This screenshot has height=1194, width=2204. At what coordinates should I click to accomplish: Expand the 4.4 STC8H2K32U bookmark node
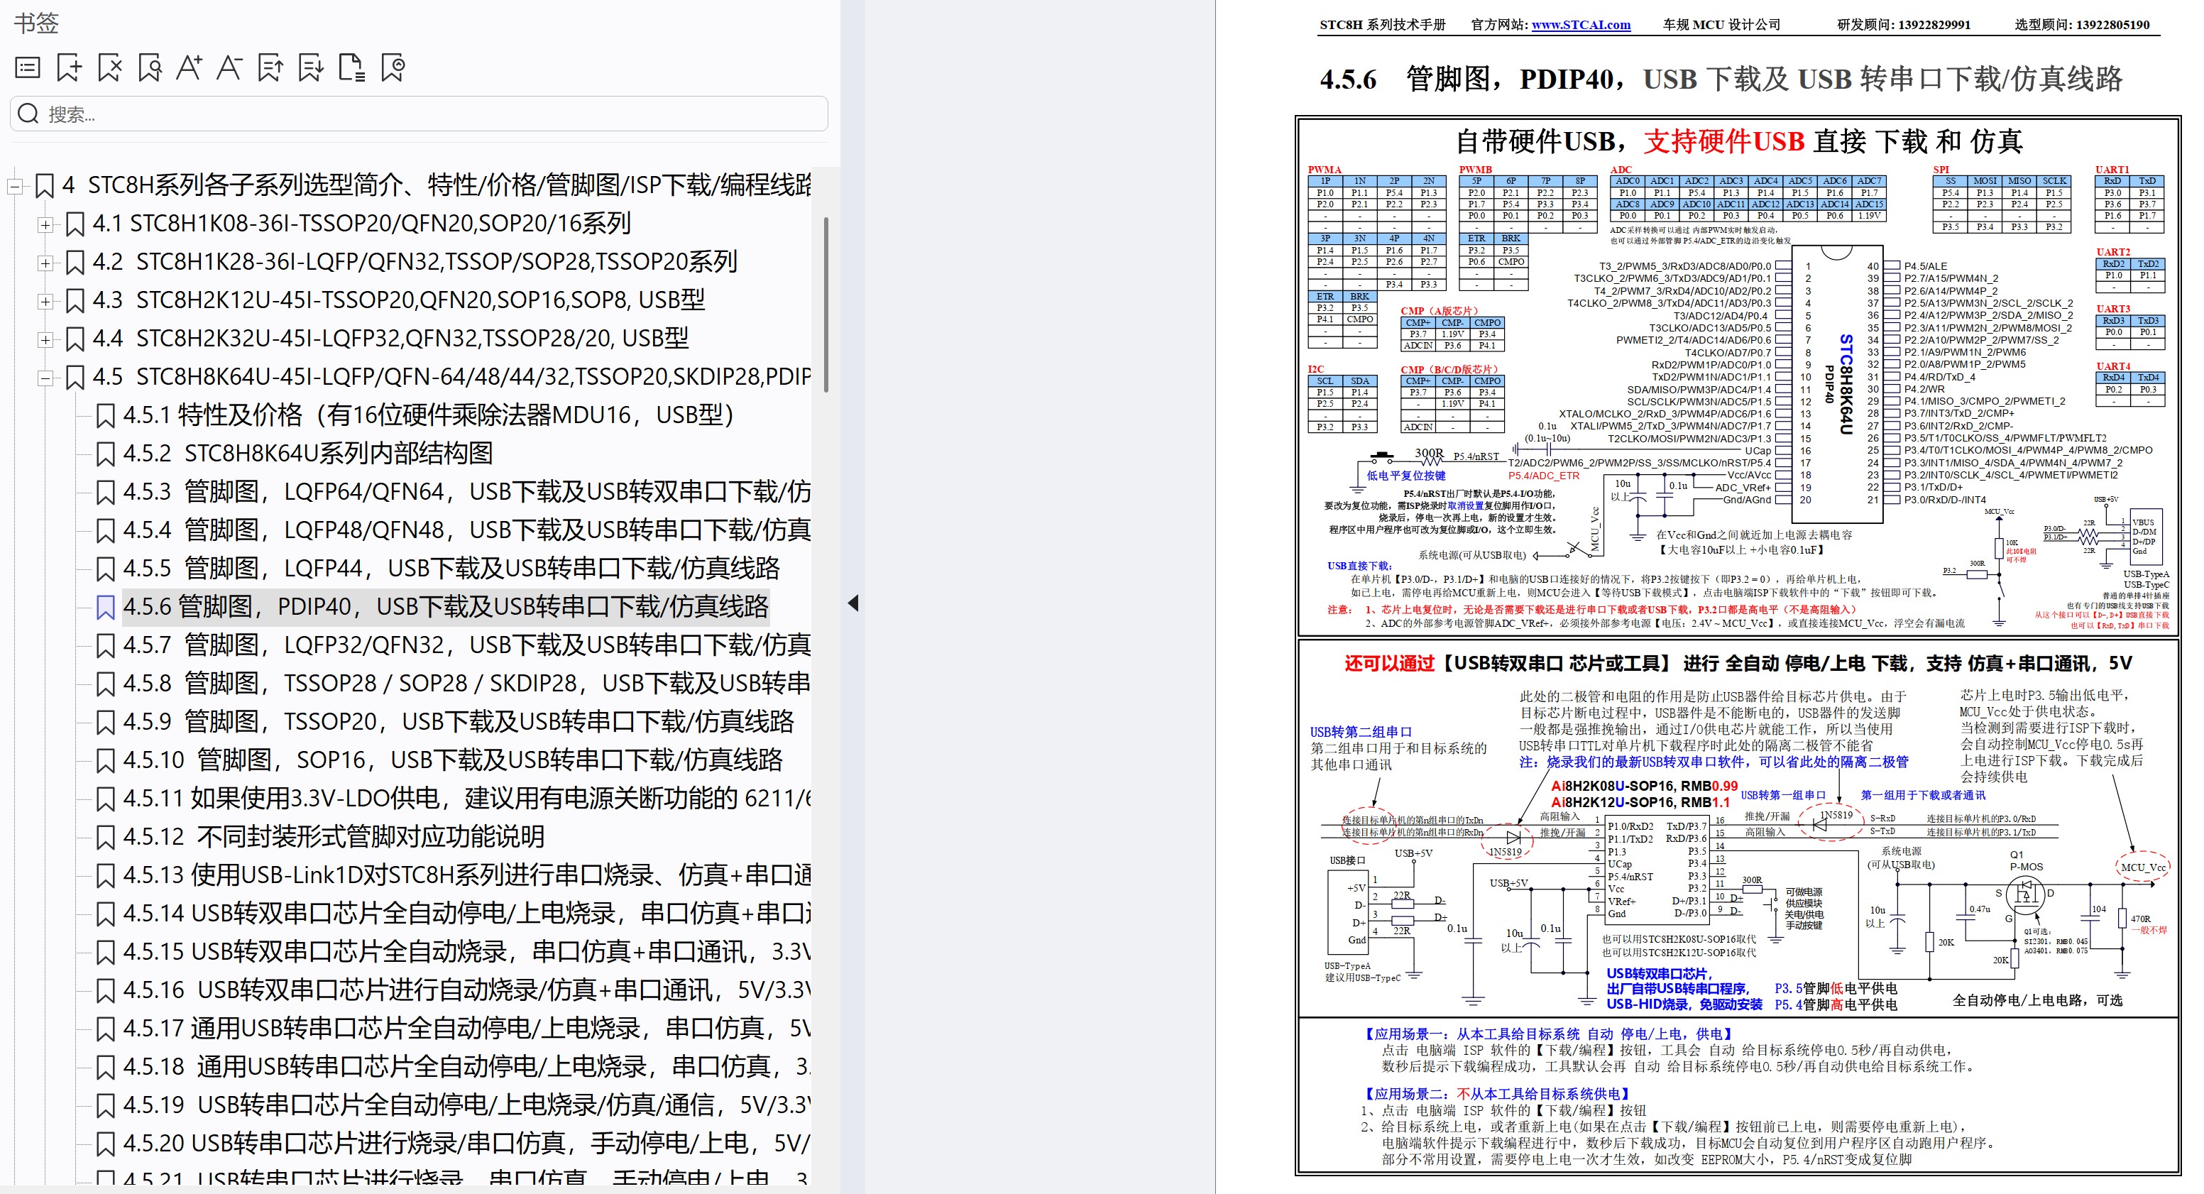coord(45,340)
